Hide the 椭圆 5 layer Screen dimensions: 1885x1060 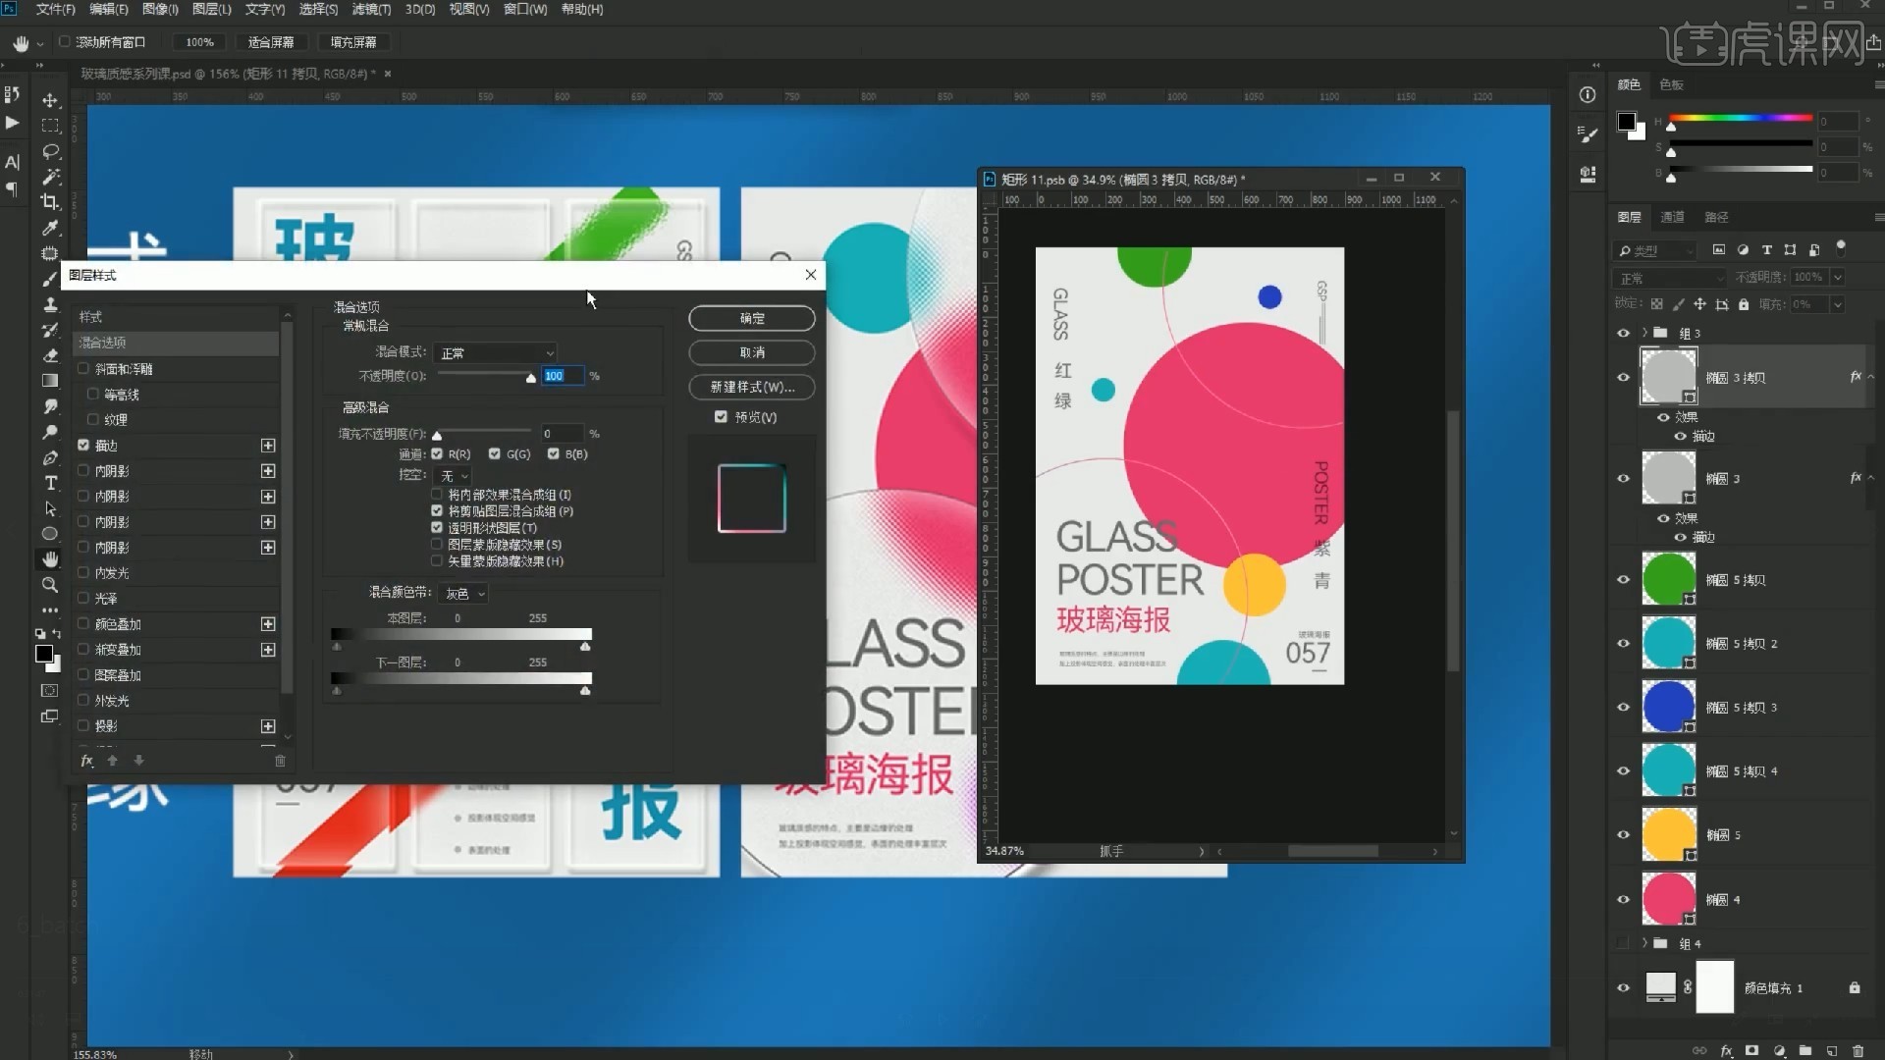[x=1623, y=835]
